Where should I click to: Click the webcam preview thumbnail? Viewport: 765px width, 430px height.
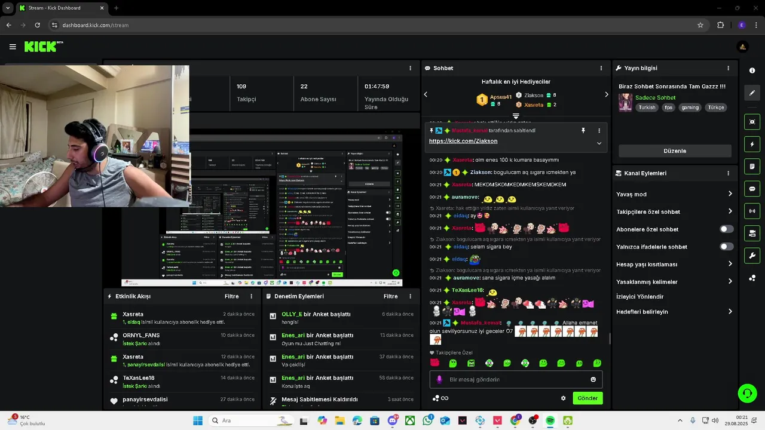coord(94,136)
